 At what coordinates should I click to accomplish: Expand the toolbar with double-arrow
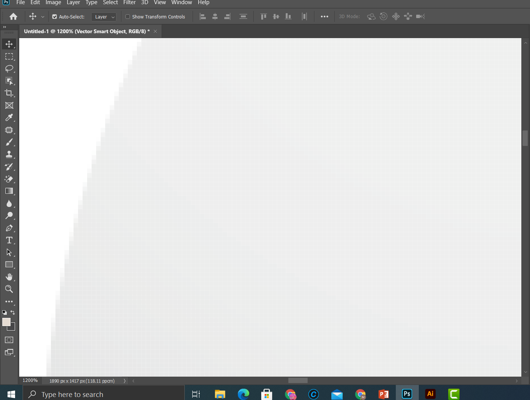(x=5, y=27)
